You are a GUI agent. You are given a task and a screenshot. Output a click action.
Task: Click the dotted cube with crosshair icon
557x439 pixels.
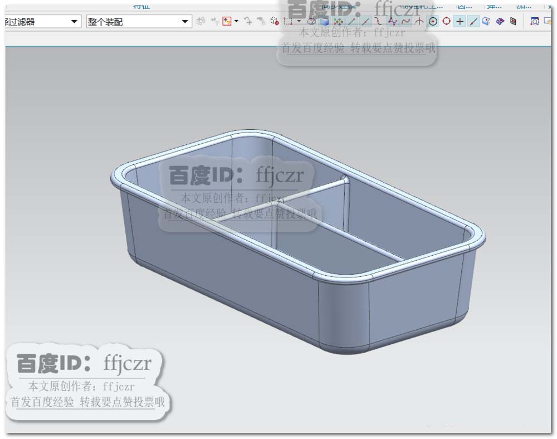pyautogui.click(x=275, y=21)
